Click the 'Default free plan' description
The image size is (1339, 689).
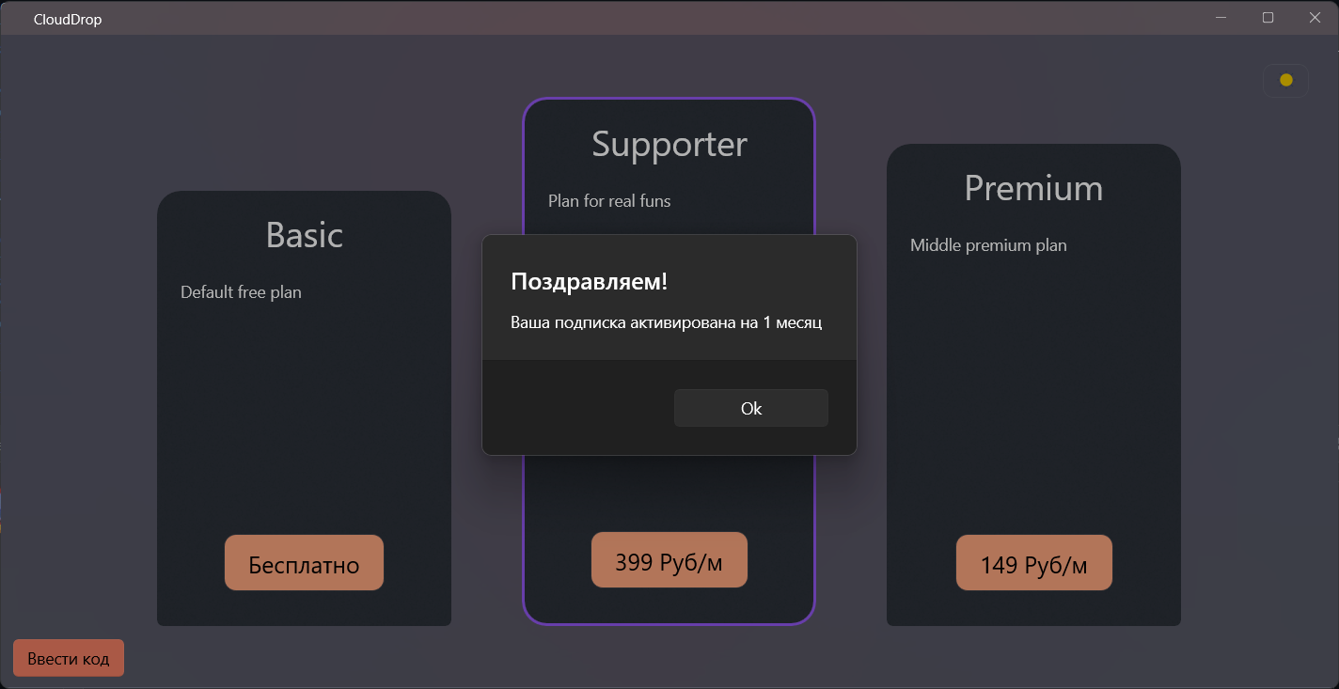(240, 291)
